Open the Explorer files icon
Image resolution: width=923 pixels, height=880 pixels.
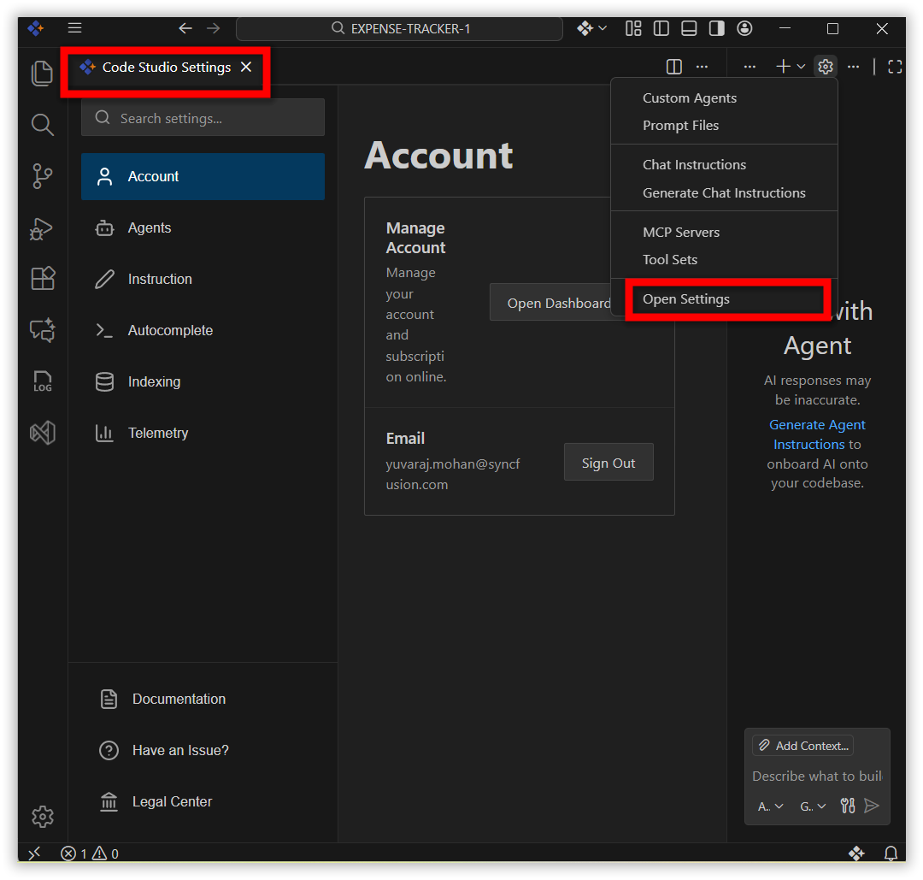click(42, 74)
